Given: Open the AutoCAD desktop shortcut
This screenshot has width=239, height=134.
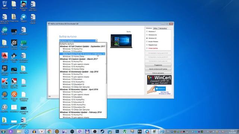Looking at the screenshot, I should [4, 57].
